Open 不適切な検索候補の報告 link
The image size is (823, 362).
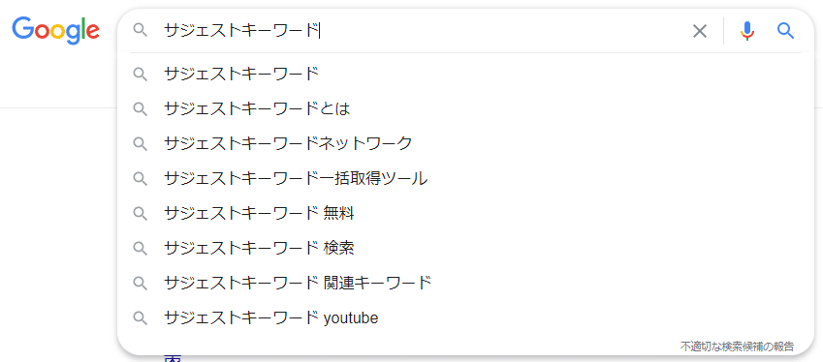coord(737,347)
